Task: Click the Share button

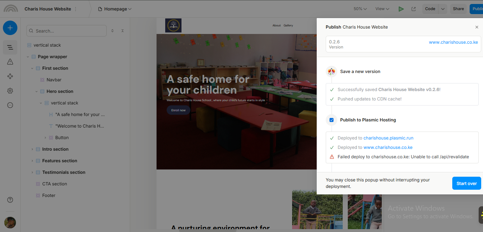Action: [458, 9]
